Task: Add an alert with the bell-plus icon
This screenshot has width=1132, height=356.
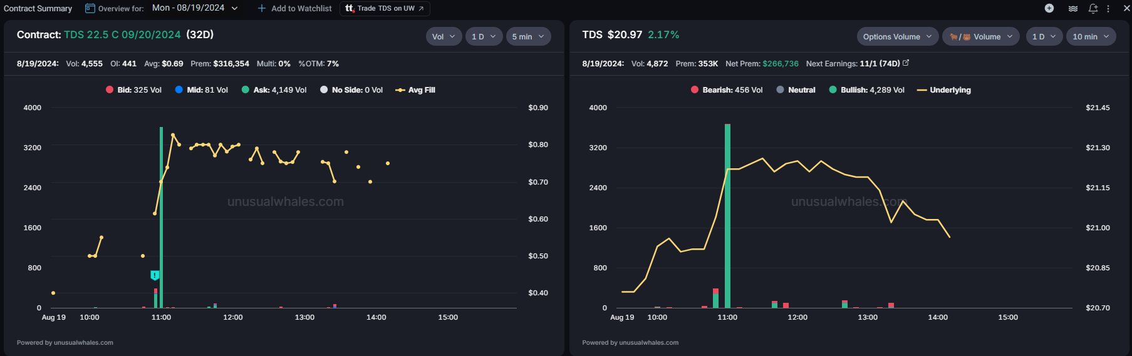Action: coord(1093,8)
